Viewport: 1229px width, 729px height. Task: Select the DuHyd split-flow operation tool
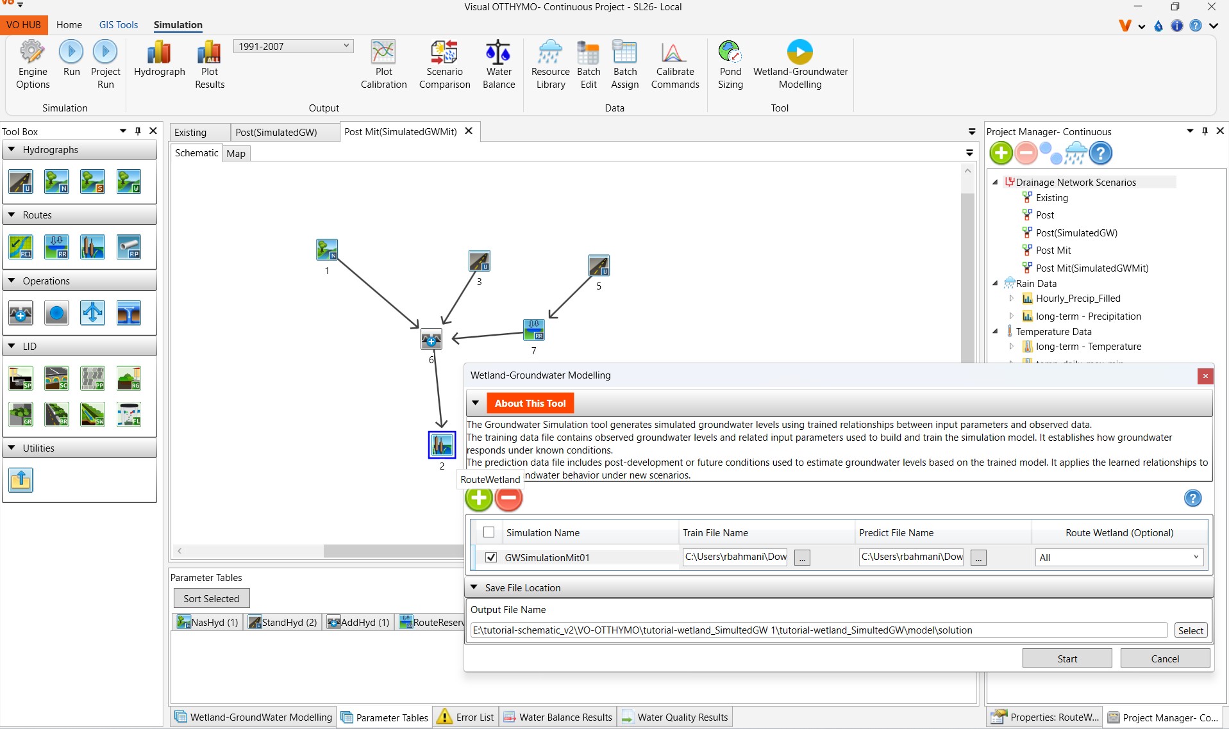[92, 313]
